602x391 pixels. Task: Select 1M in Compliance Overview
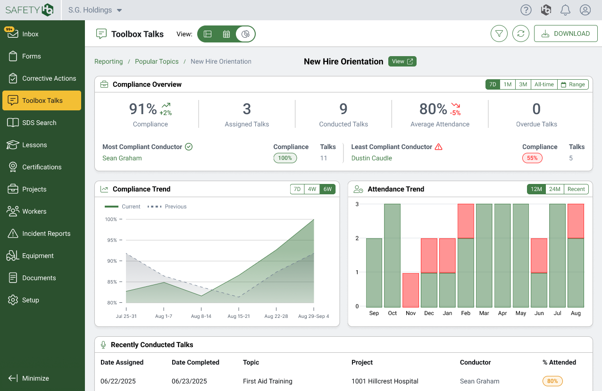(x=508, y=84)
